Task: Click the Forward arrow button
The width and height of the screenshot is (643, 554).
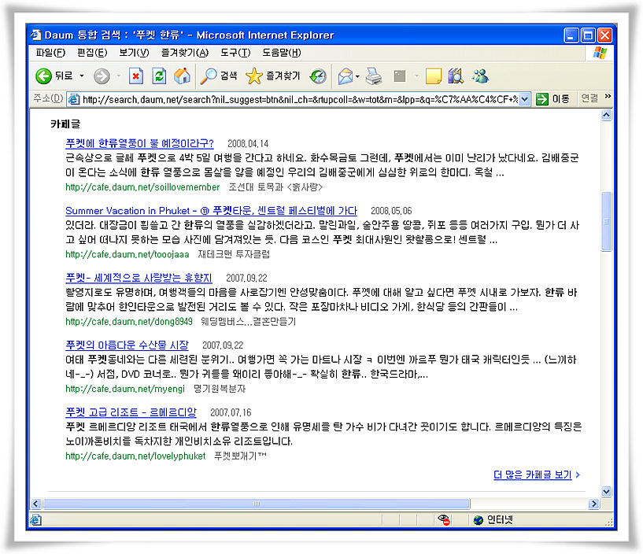Action: 102,76
